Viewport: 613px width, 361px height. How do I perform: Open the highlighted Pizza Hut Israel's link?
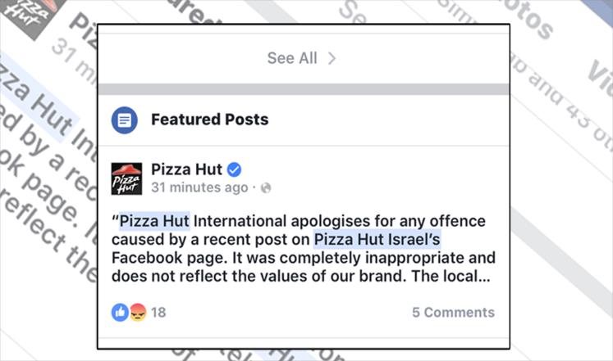point(377,239)
